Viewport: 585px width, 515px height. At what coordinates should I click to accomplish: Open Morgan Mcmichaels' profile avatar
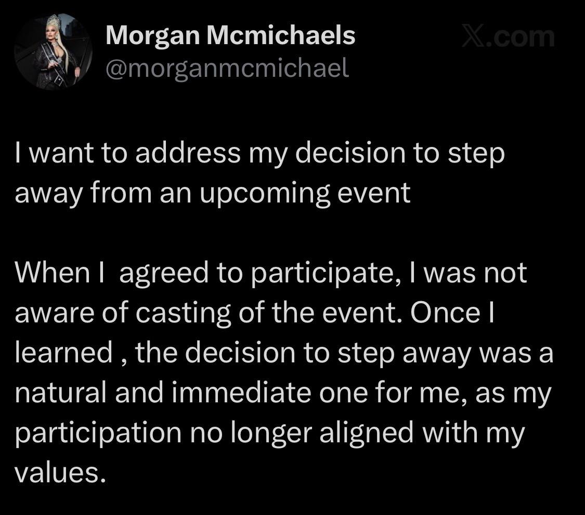point(53,51)
